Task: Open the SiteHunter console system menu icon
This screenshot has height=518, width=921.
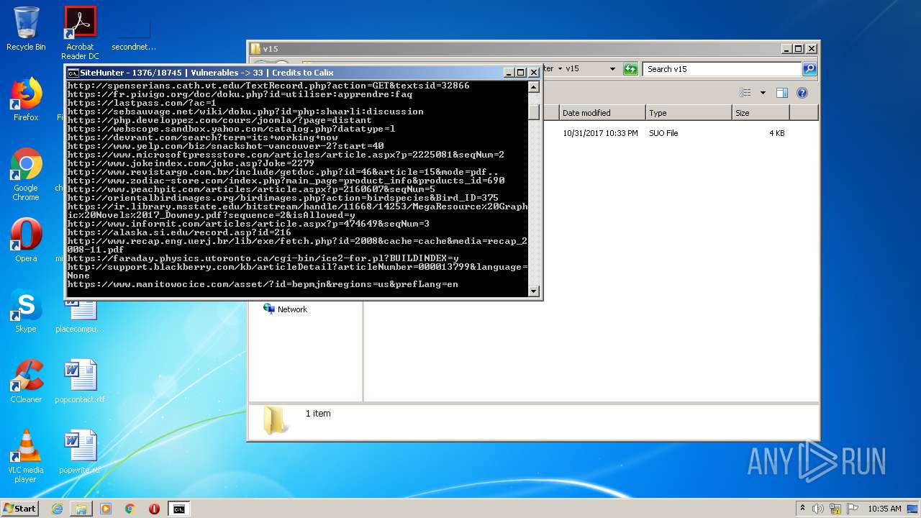Action: [x=73, y=73]
